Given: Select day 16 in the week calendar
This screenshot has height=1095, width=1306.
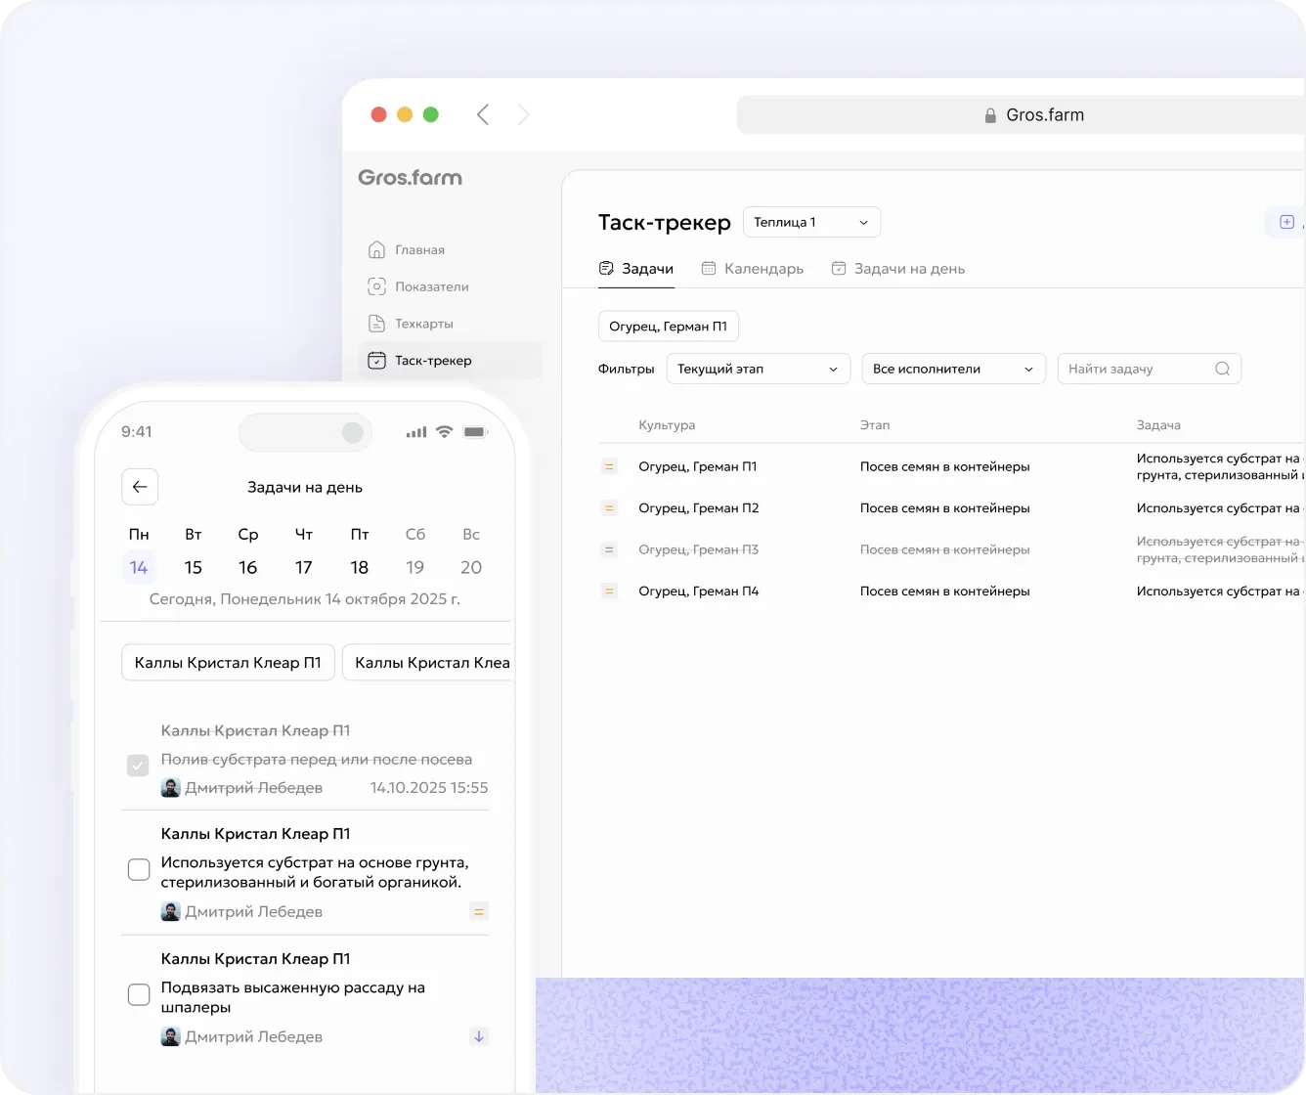Looking at the screenshot, I should [248, 567].
